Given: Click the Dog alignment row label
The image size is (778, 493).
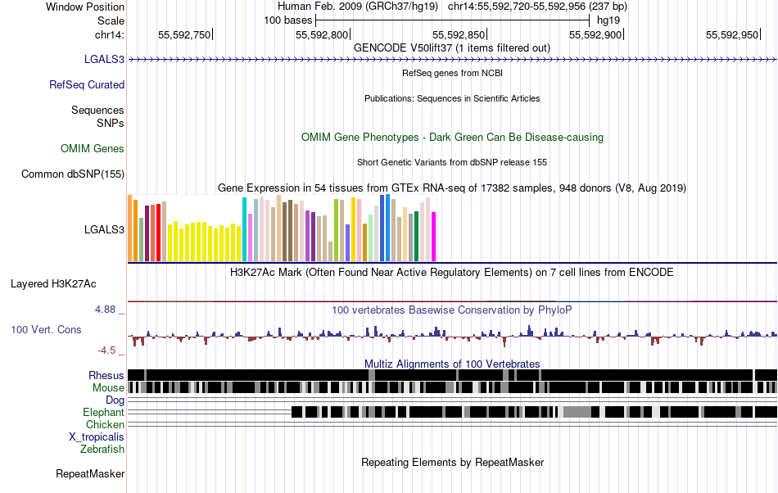Looking at the screenshot, I should (x=115, y=400).
